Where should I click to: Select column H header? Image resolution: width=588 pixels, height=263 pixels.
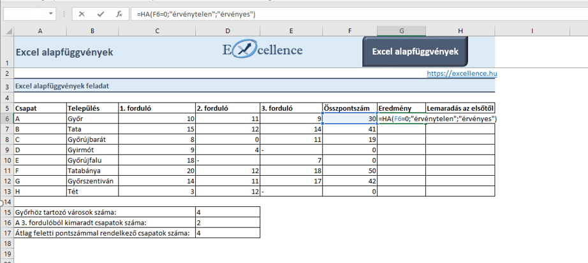[460, 31]
